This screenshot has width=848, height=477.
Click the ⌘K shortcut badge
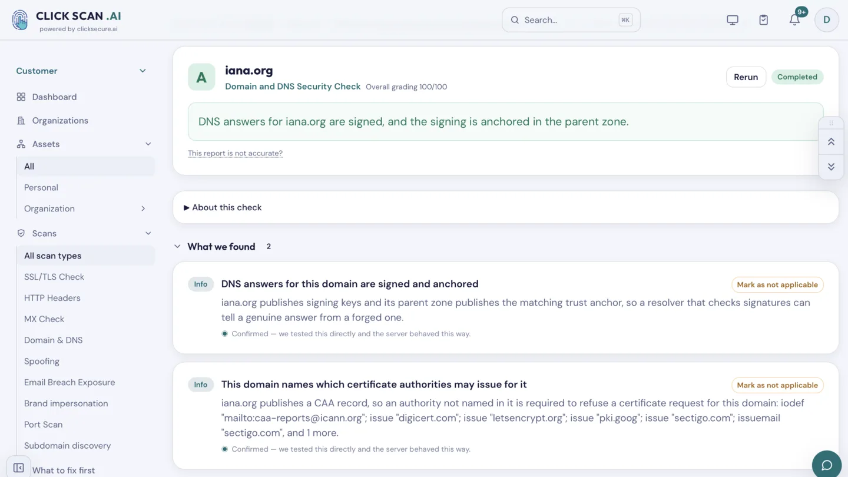pyautogui.click(x=625, y=20)
